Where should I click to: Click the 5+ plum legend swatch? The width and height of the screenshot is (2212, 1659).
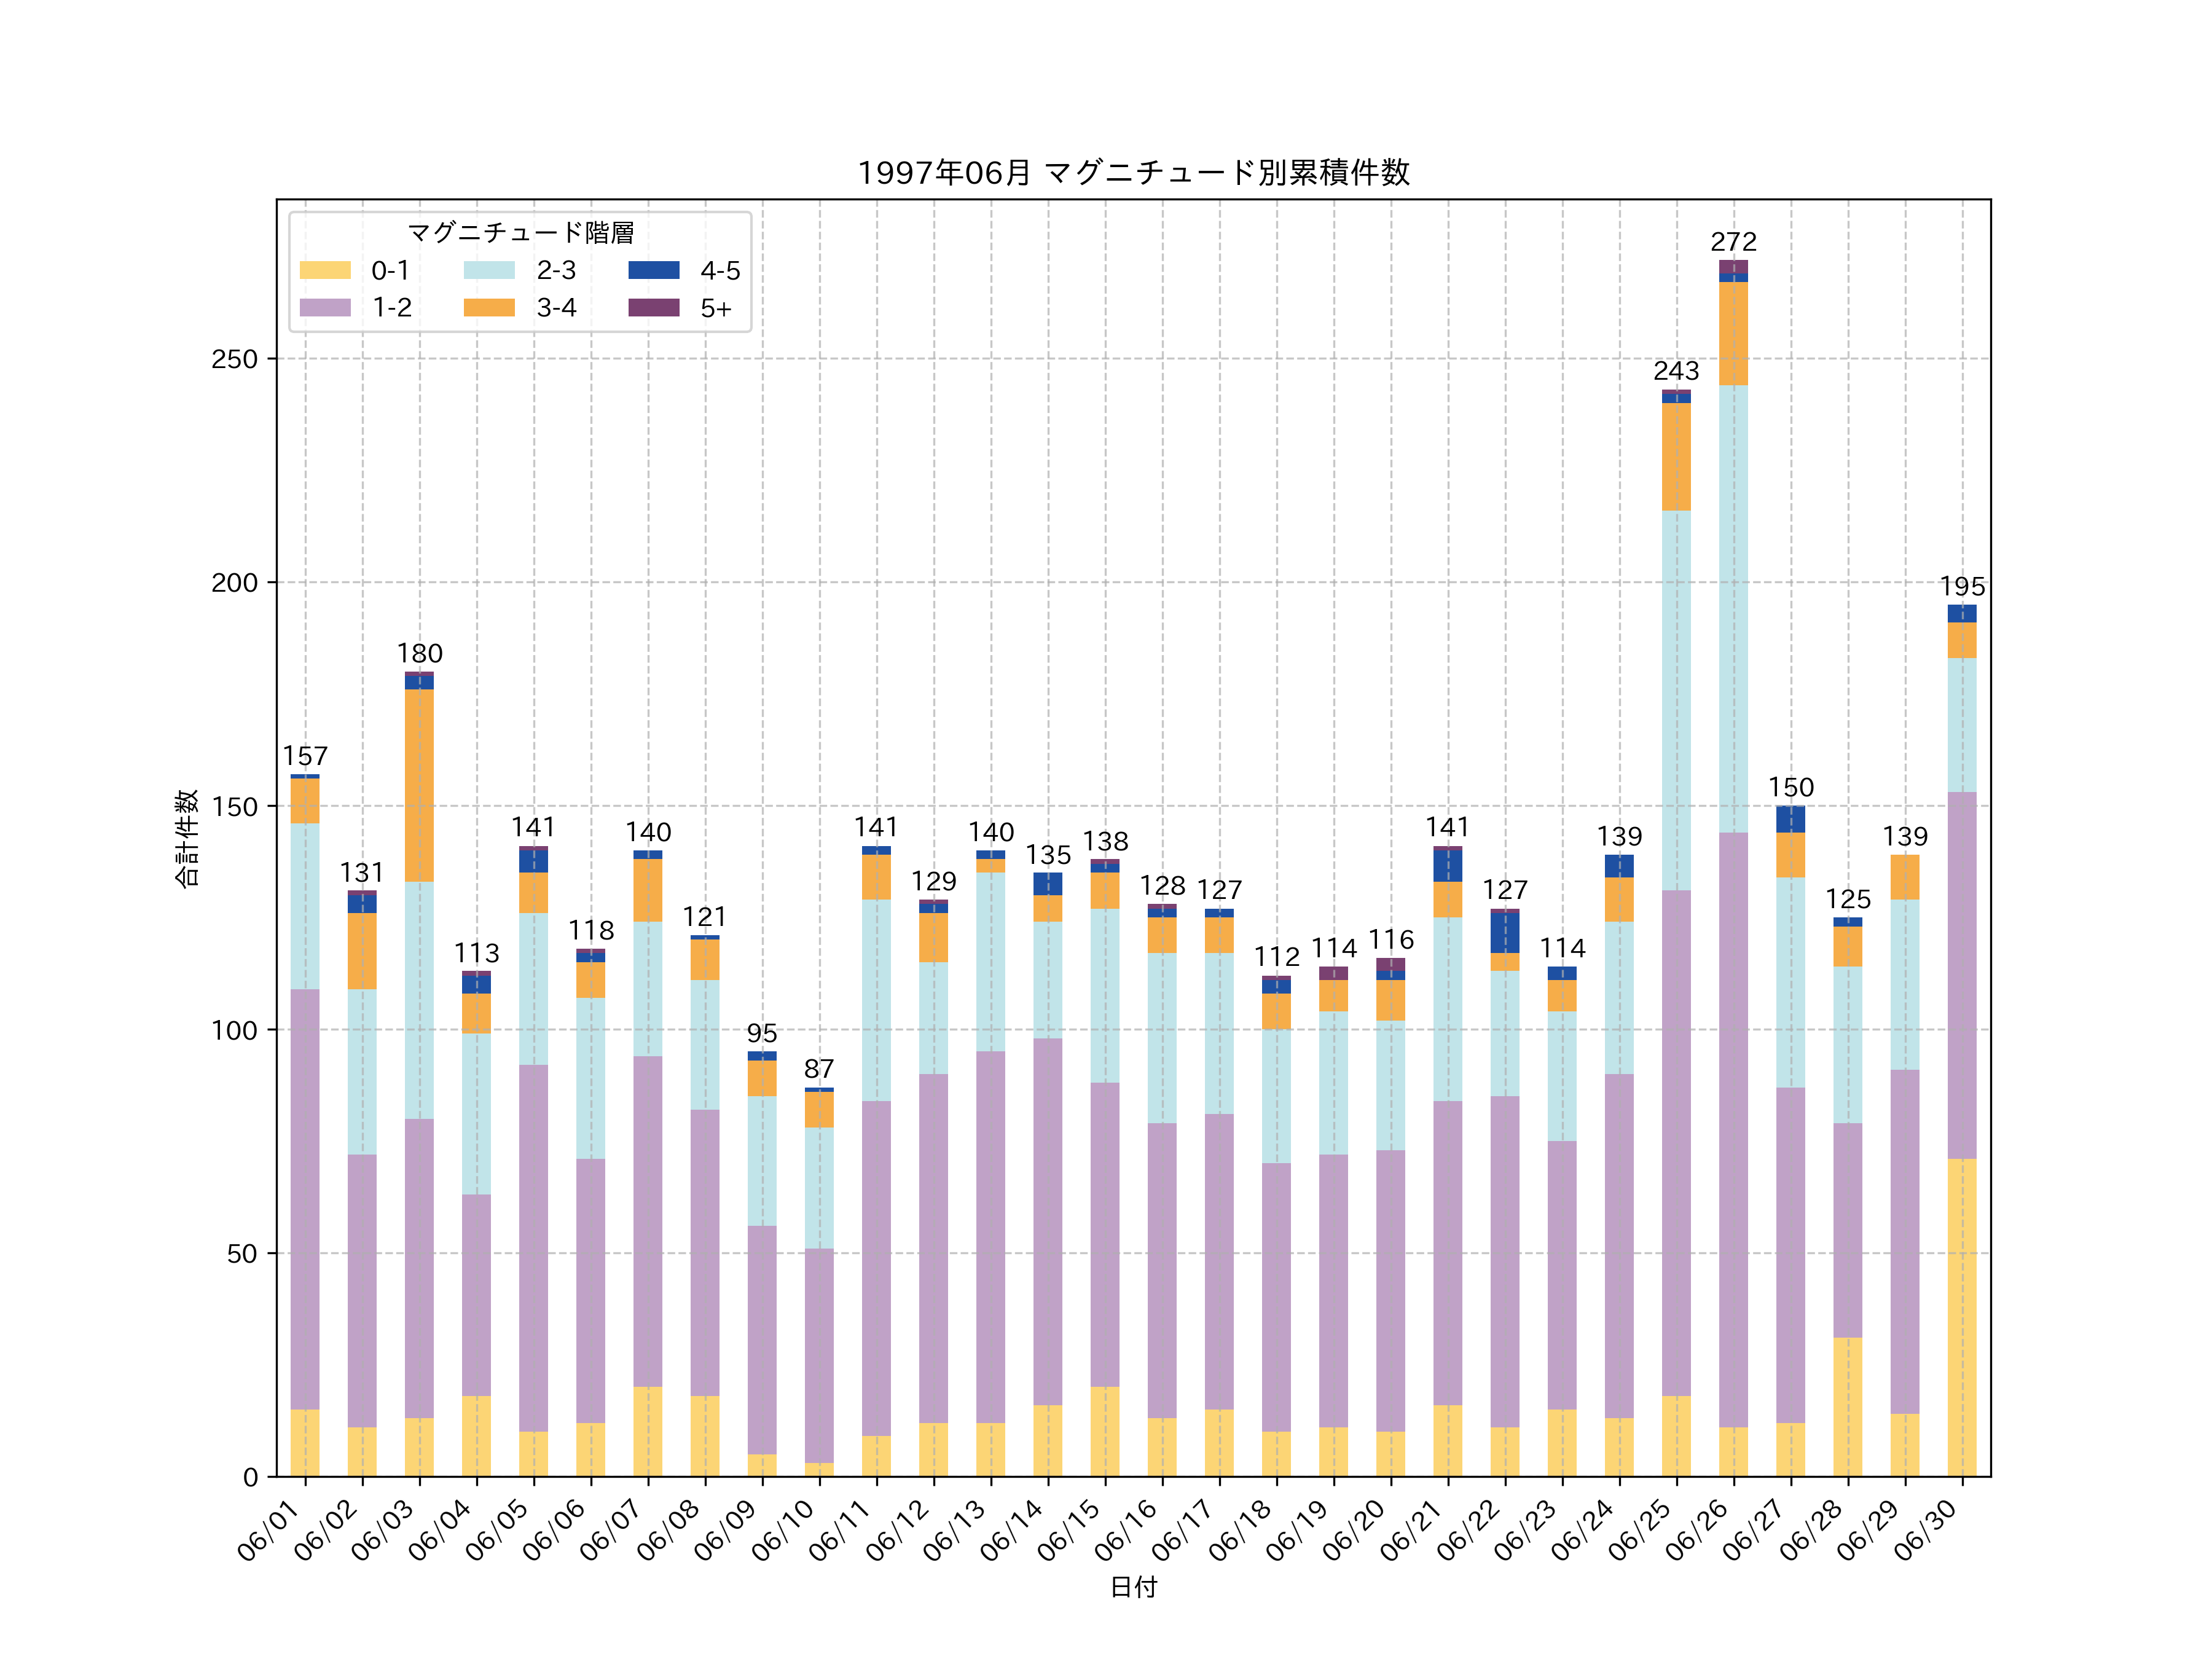point(653,307)
